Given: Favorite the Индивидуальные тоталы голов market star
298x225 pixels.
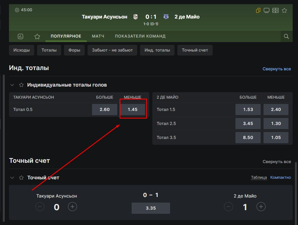Looking at the screenshot, I should pos(21,85).
